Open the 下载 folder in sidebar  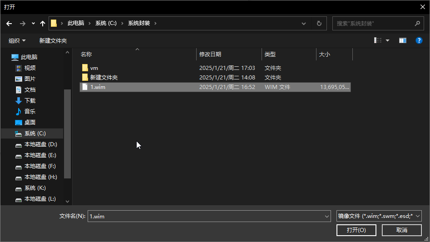click(30, 100)
